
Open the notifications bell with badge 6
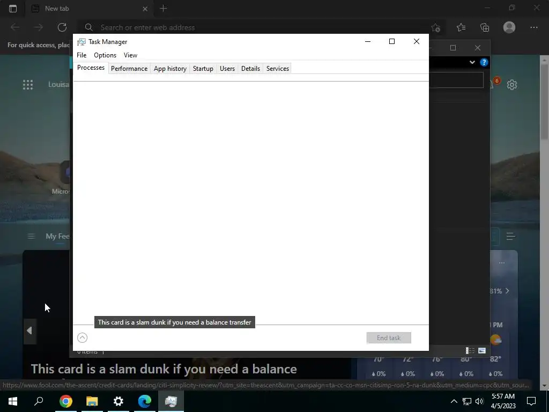[x=494, y=83]
